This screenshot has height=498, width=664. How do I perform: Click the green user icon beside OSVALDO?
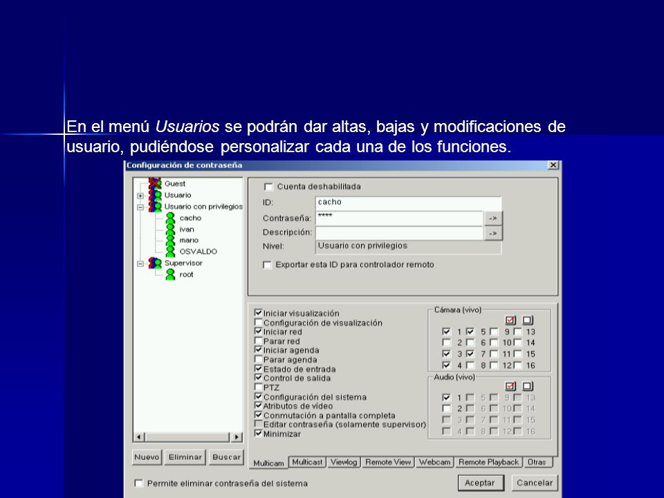point(170,252)
